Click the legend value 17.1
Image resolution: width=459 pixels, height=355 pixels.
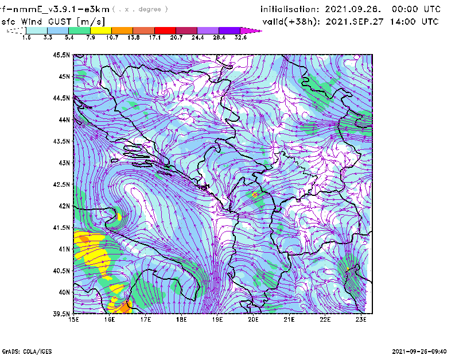155,37
